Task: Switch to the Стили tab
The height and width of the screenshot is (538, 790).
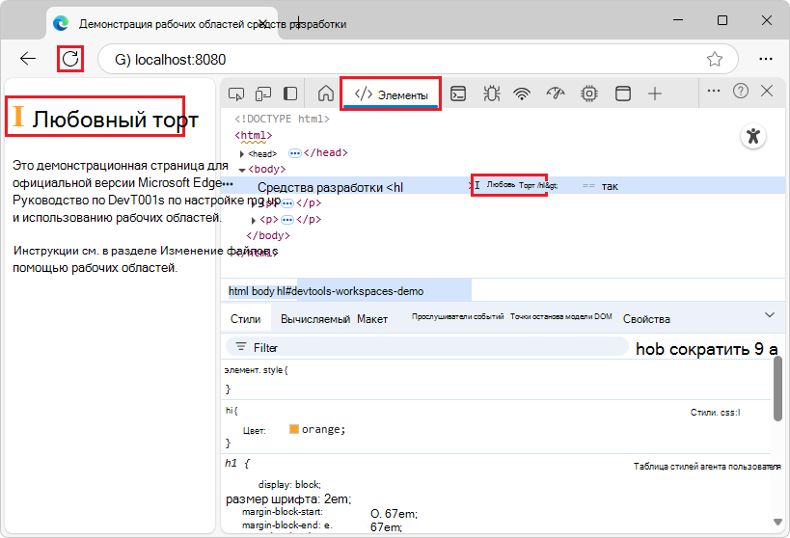Action: coord(245,319)
